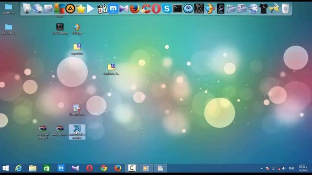Launch Media Player Classic 321 in dock
Viewport: 312px width, 175px height.
(102, 9)
